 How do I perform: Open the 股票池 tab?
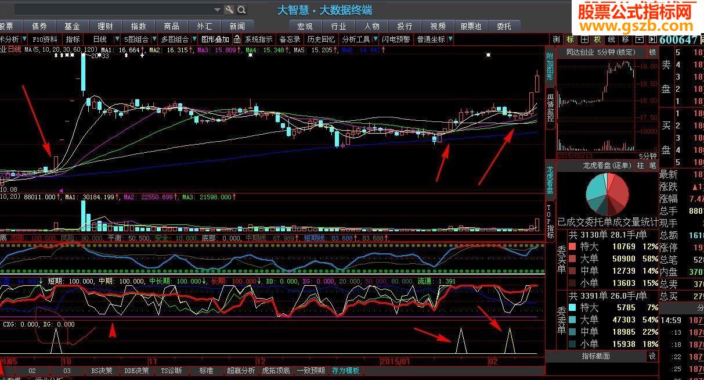coord(471,26)
